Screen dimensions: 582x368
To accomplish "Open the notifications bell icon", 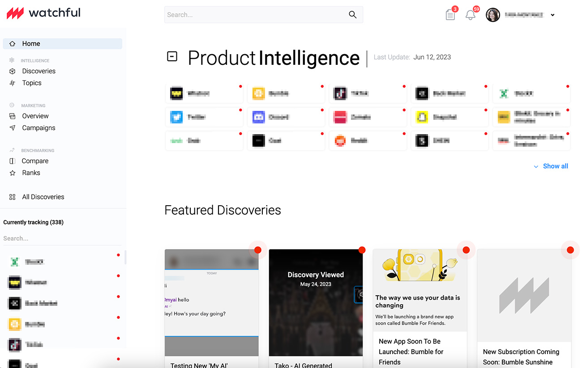I will [470, 15].
